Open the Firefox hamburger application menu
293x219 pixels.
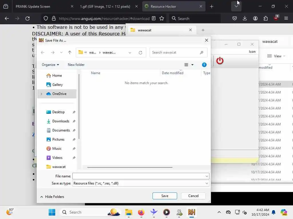coord(286,19)
